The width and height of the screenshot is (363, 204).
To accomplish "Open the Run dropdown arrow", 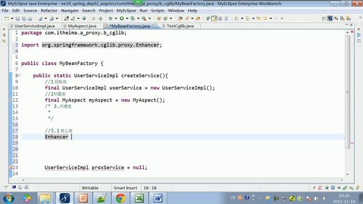I will pyautogui.click(x=127, y=19).
